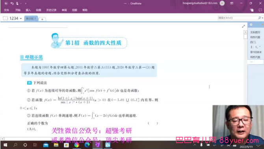Viewport: 264px width, 149px height.
Task: Select the highlighted untitled page entry
Action: click(x=256, y=62)
